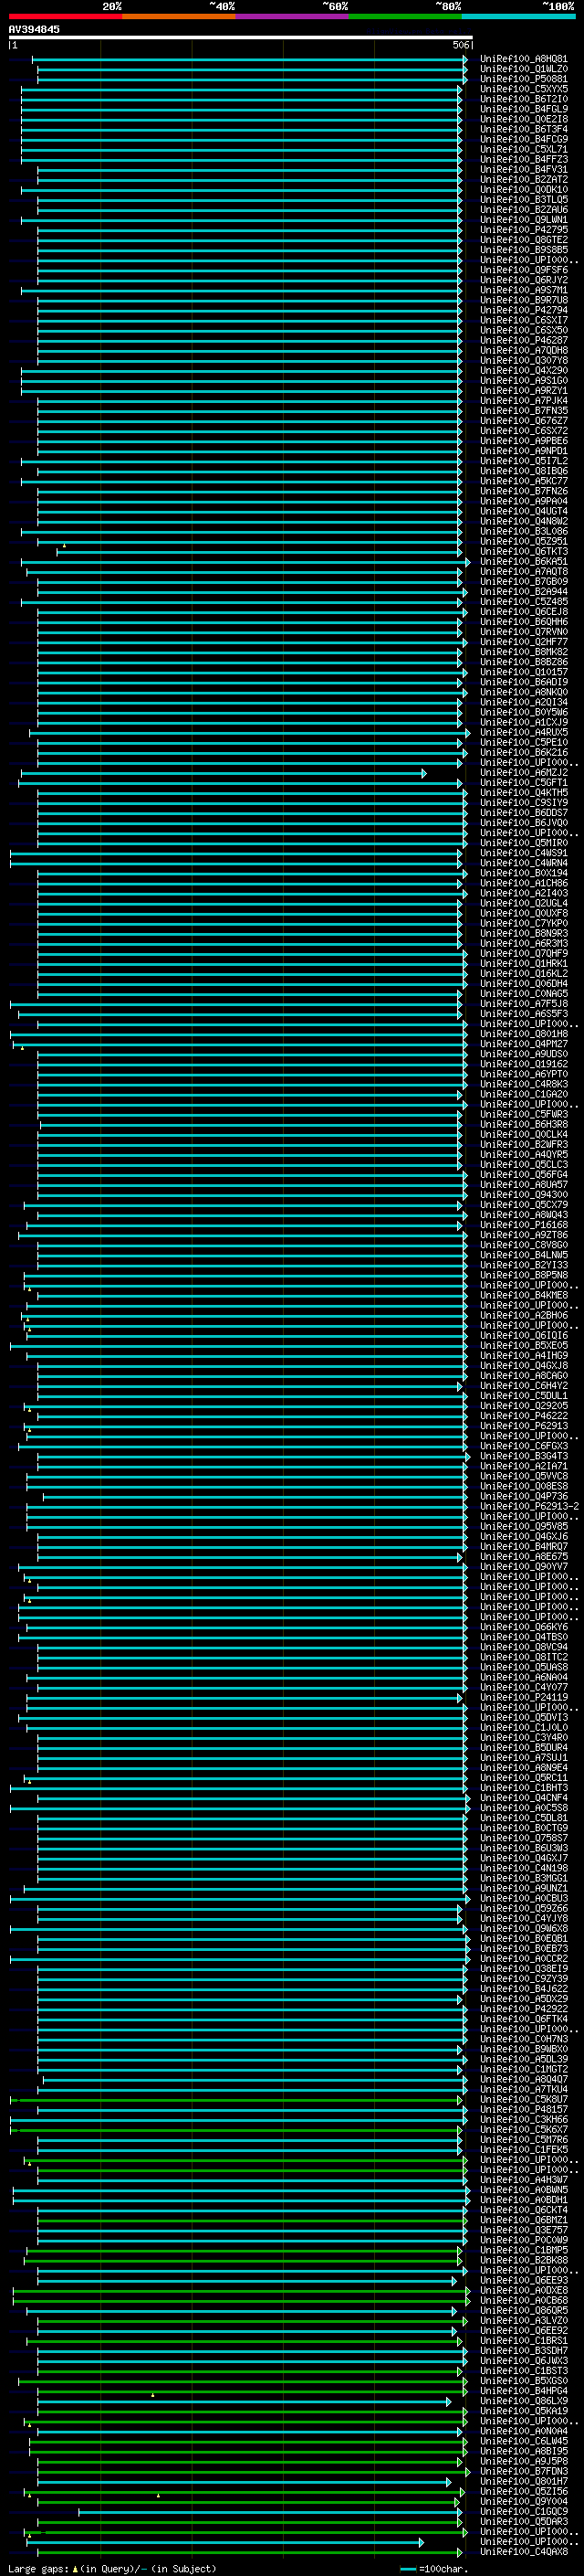Select hit UniRef100_B7FDN3
This screenshot has height=2576, width=584.
click(x=523, y=2472)
